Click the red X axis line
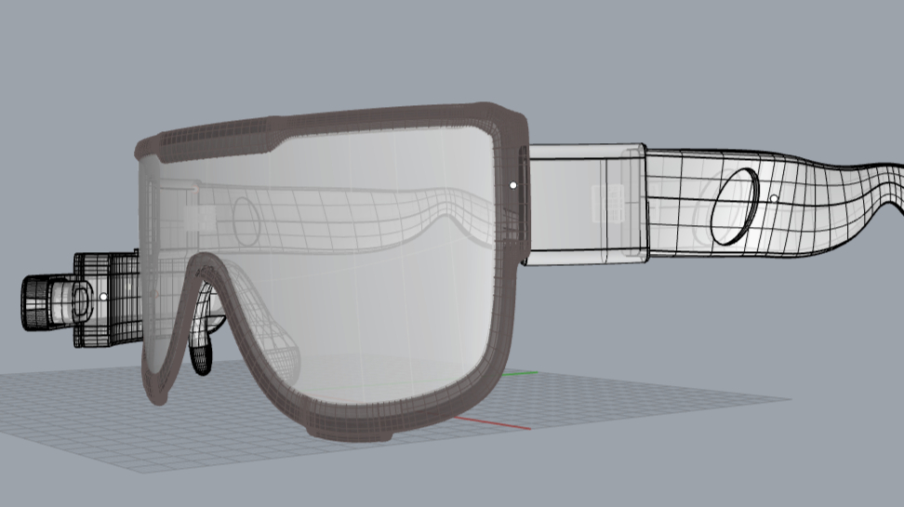 pyautogui.click(x=492, y=423)
